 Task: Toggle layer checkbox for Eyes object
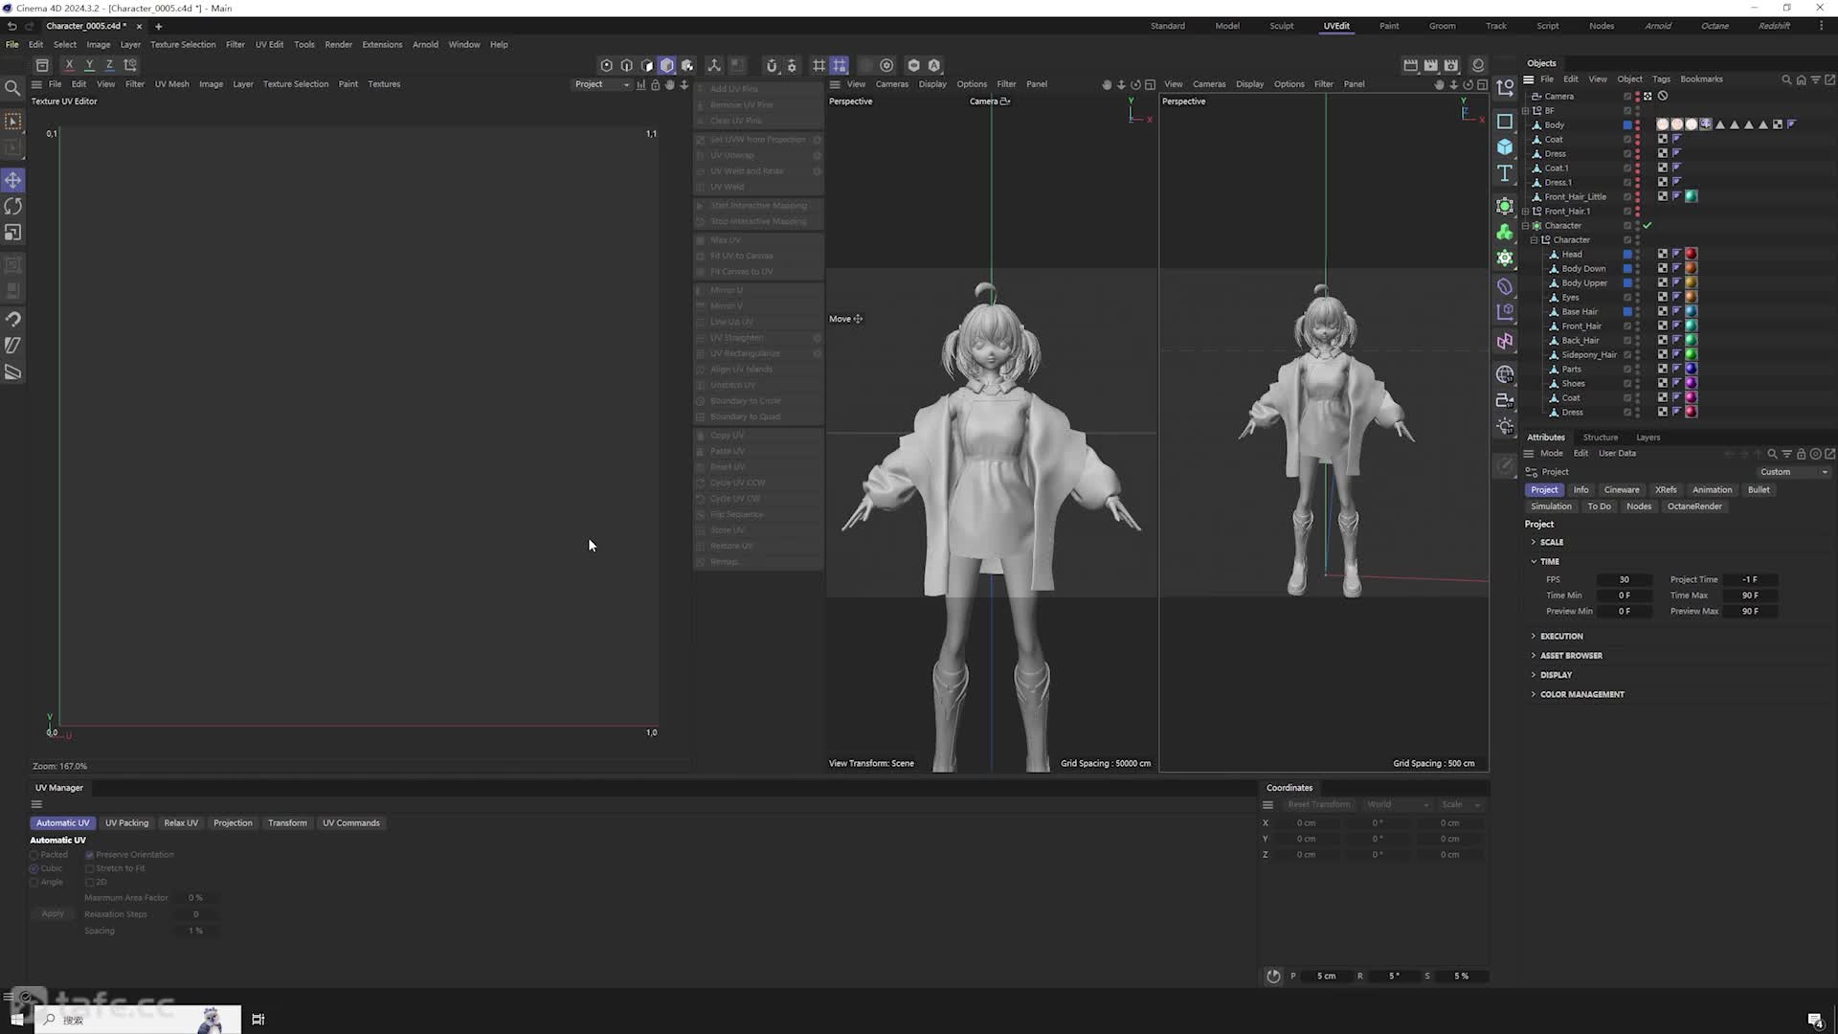pyautogui.click(x=1626, y=298)
